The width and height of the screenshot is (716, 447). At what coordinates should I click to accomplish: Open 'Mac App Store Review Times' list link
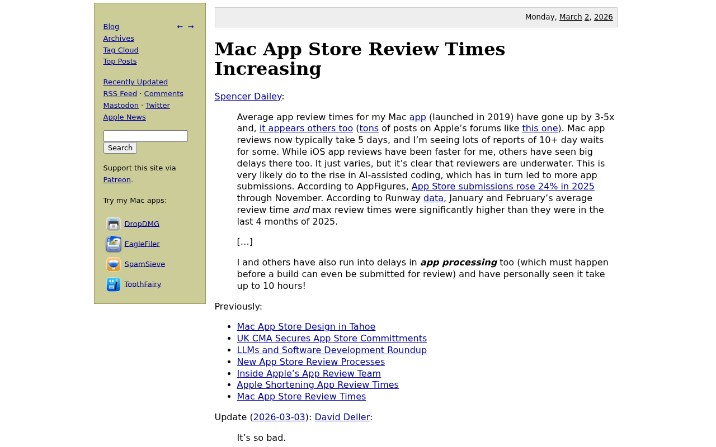point(302,397)
